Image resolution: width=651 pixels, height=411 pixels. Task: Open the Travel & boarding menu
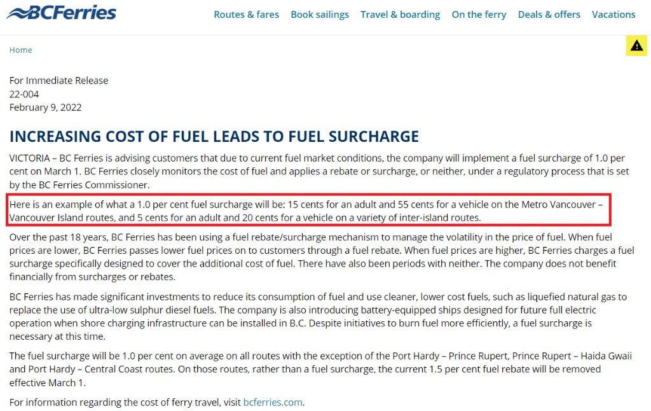click(401, 15)
